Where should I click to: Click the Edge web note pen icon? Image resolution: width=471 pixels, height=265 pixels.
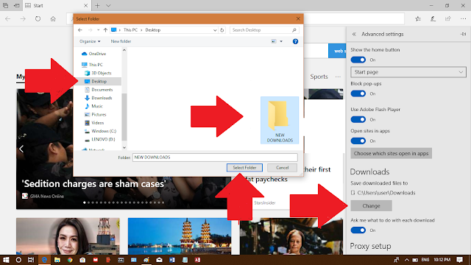[x=433, y=18]
